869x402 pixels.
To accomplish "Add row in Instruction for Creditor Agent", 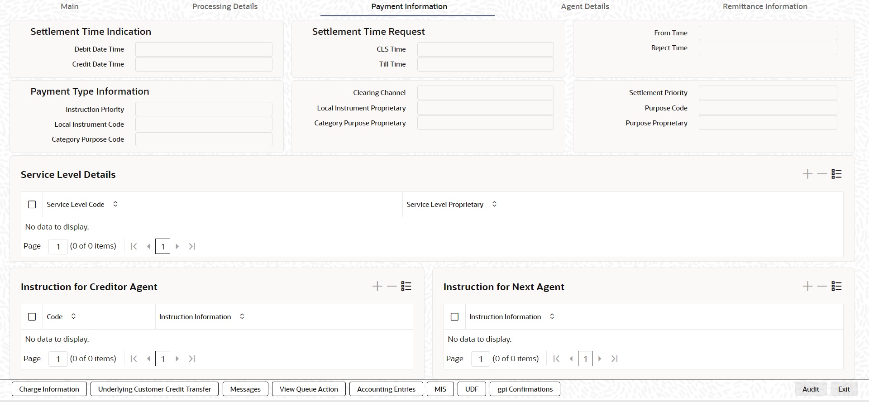I will pyautogui.click(x=377, y=286).
